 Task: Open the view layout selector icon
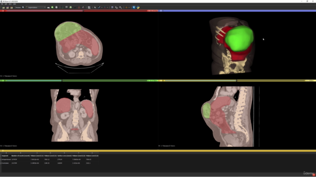click(89, 7)
